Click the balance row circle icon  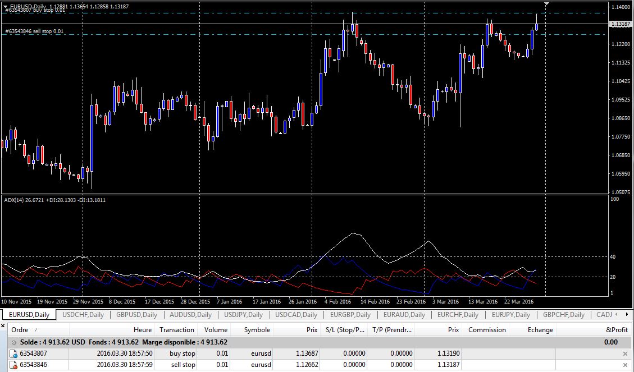point(13,342)
